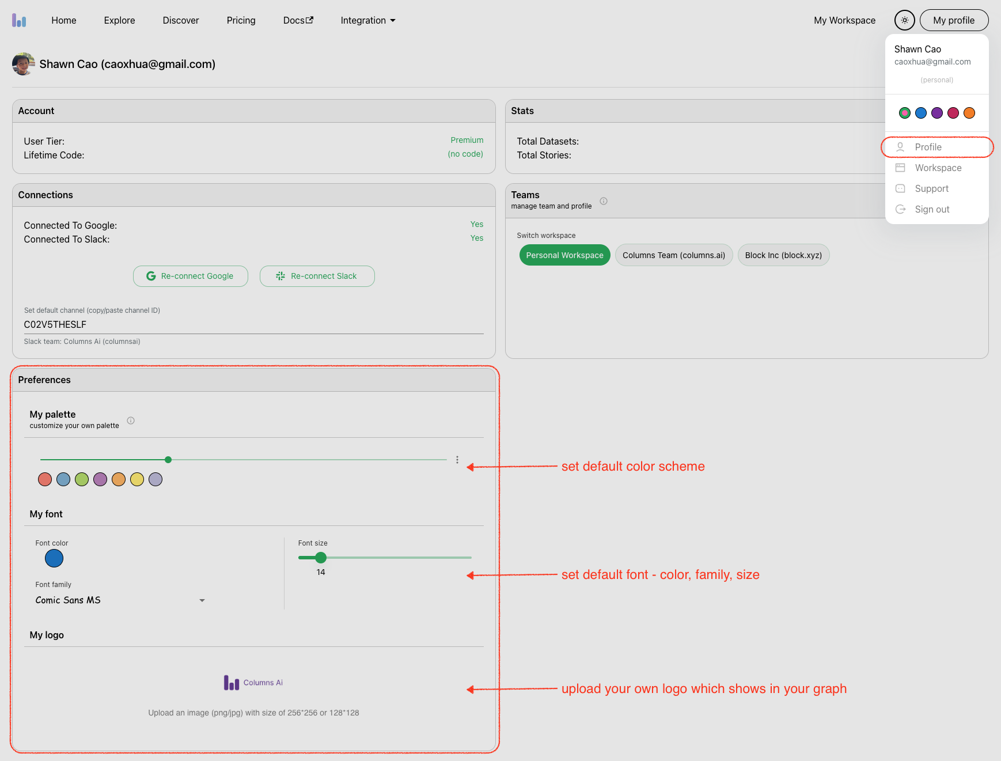Select the light green palette swatch
The image size is (1001, 761).
pyautogui.click(x=82, y=479)
